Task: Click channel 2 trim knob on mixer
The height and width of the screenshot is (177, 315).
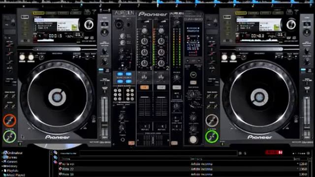Action: tap(161, 30)
